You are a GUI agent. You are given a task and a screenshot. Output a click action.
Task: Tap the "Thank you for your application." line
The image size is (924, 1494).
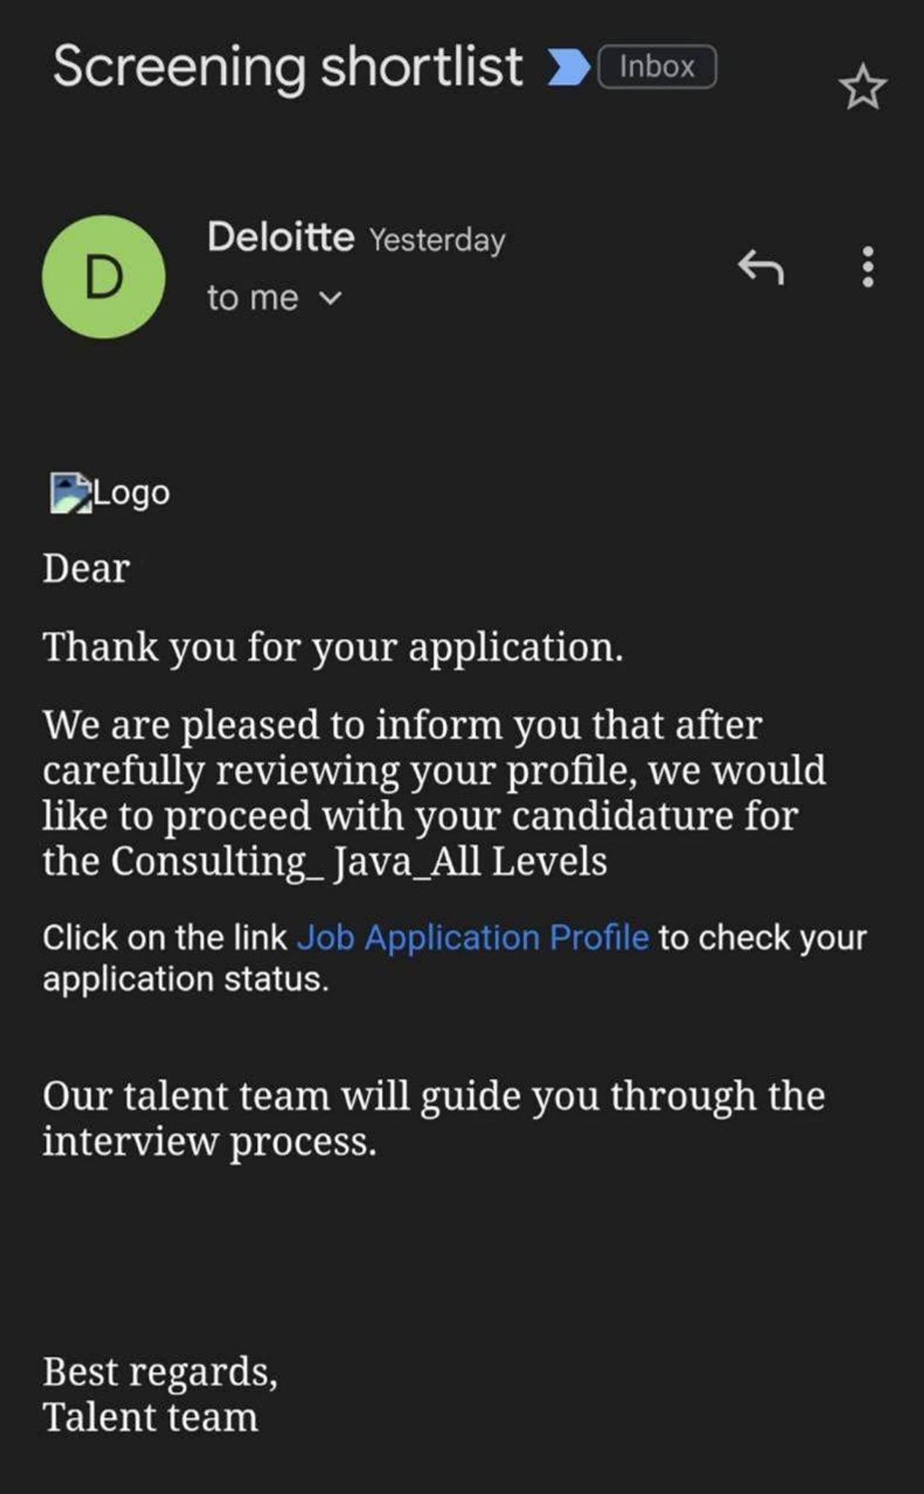(334, 648)
